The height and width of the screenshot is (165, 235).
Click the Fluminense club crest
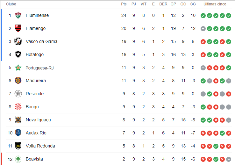click(18, 15)
